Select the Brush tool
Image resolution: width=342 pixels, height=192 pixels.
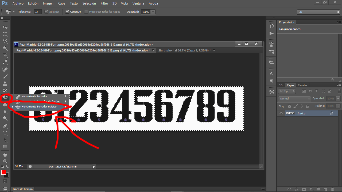[5, 77]
